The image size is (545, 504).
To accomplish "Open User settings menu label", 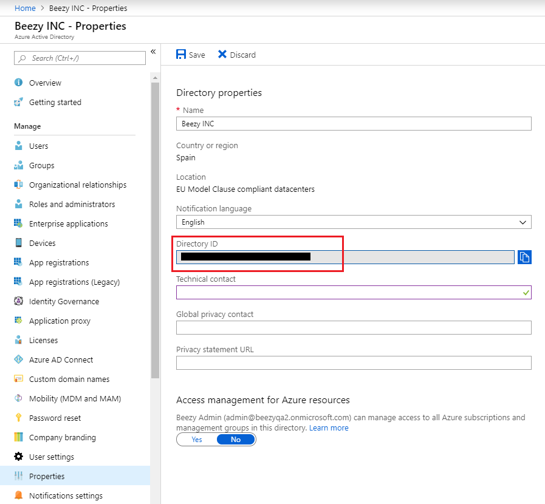I will click(x=52, y=457).
